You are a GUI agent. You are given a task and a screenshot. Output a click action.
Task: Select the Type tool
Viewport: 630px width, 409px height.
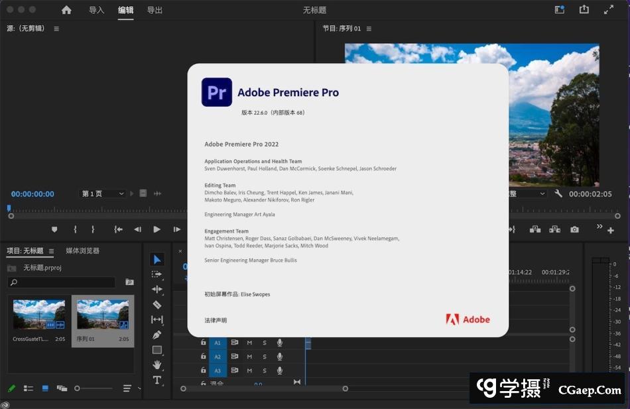tap(157, 380)
